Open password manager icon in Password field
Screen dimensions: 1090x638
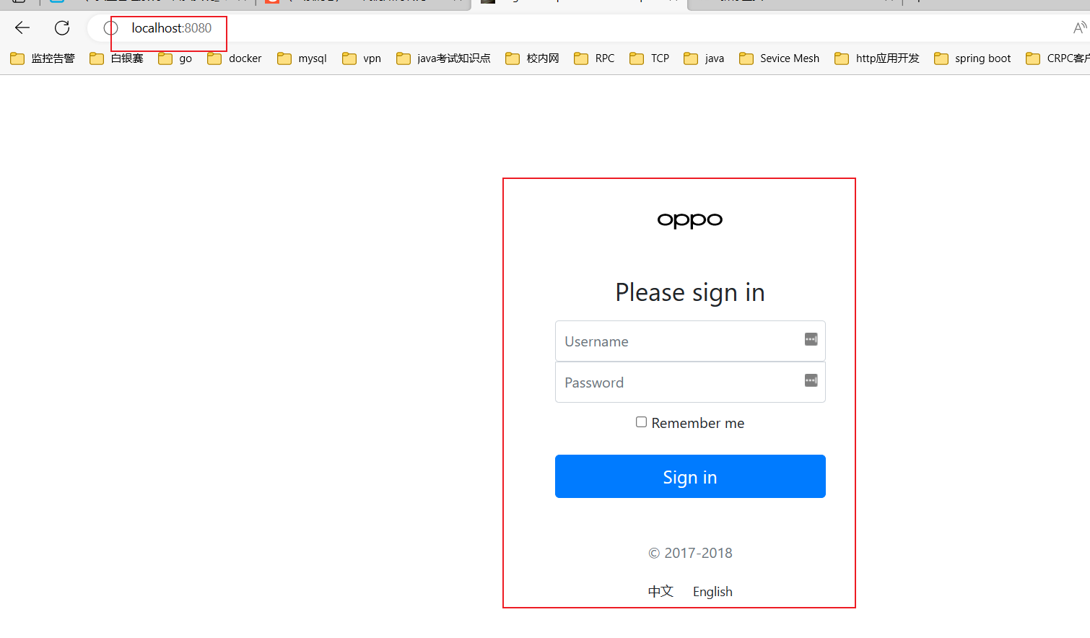click(x=811, y=380)
